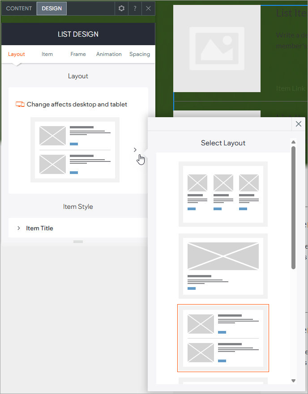Viewport: 308px width, 394px height.
Task: Click the image placeholder icon on canvas
Action: pyautogui.click(x=217, y=48)
